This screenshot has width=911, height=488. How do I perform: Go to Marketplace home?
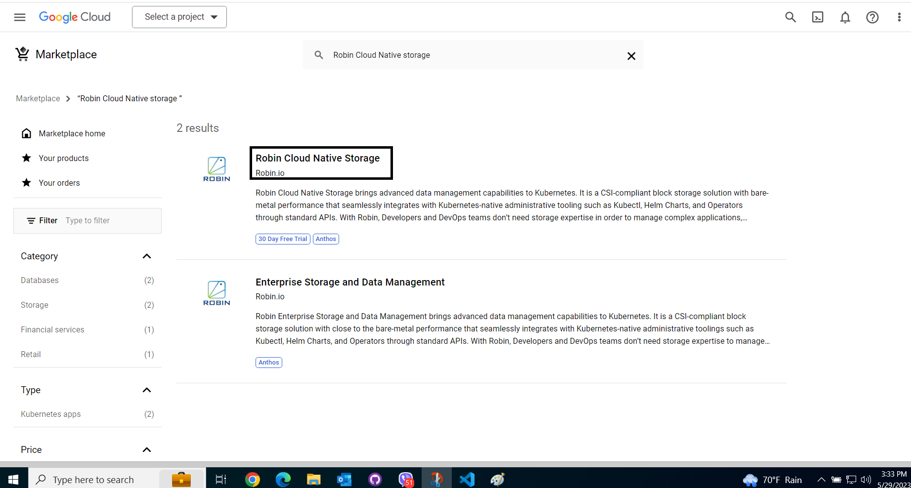pos(72,133)
